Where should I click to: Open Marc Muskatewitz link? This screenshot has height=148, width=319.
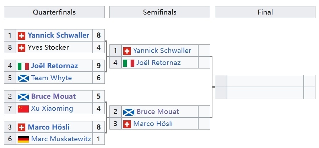[x=61, y=139]
